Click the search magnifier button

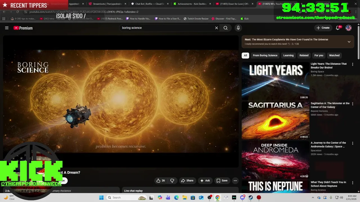(x=226, y=28)
